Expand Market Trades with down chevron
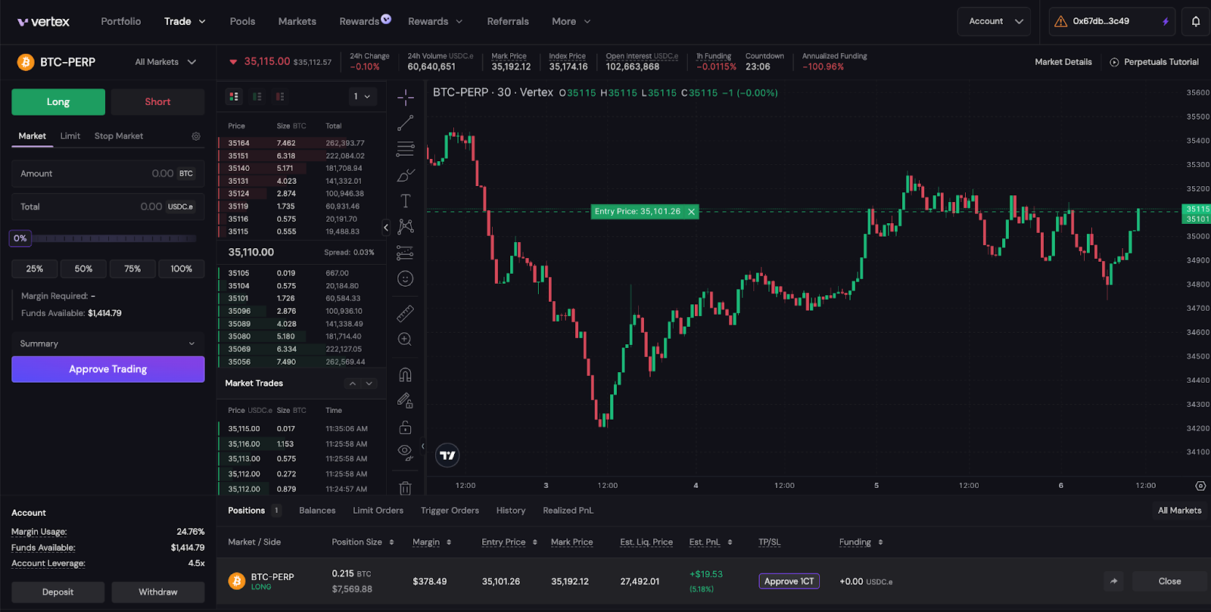 pyautogui.click(x=369, y=384)
